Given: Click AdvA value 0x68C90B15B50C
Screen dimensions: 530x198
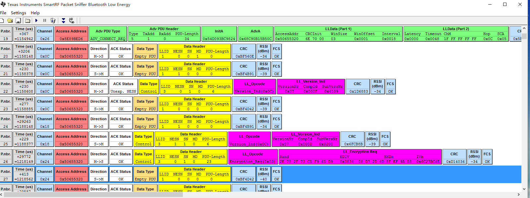Looking at the screenshot, I should tap(255, 39).
